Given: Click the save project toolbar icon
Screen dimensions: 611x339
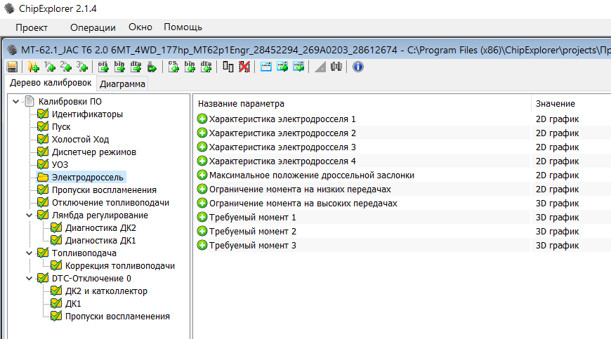Looking at the screenshot, I should [x=12, y=67].
